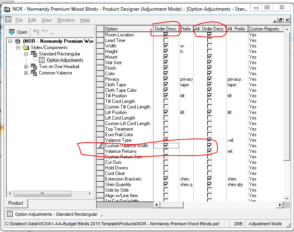The height and width of the screenshot is (232, 294).
Task: Click the Alt. Order Desc. column header
Action: click(209, 29)
